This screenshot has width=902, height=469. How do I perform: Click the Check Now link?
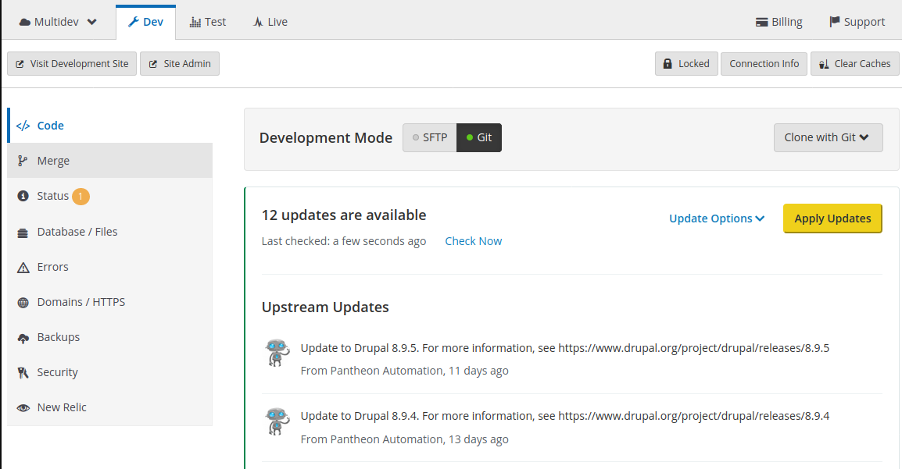[x=474, y=241]
